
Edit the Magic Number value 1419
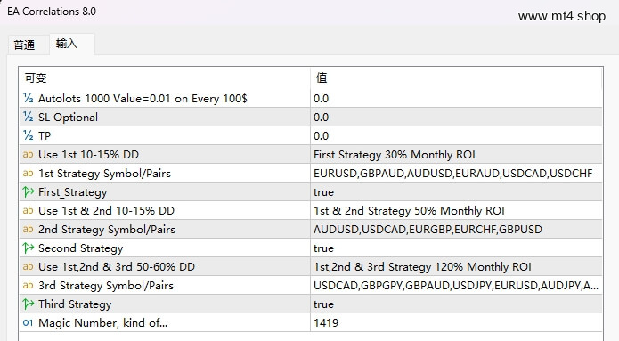coord(456,322)
